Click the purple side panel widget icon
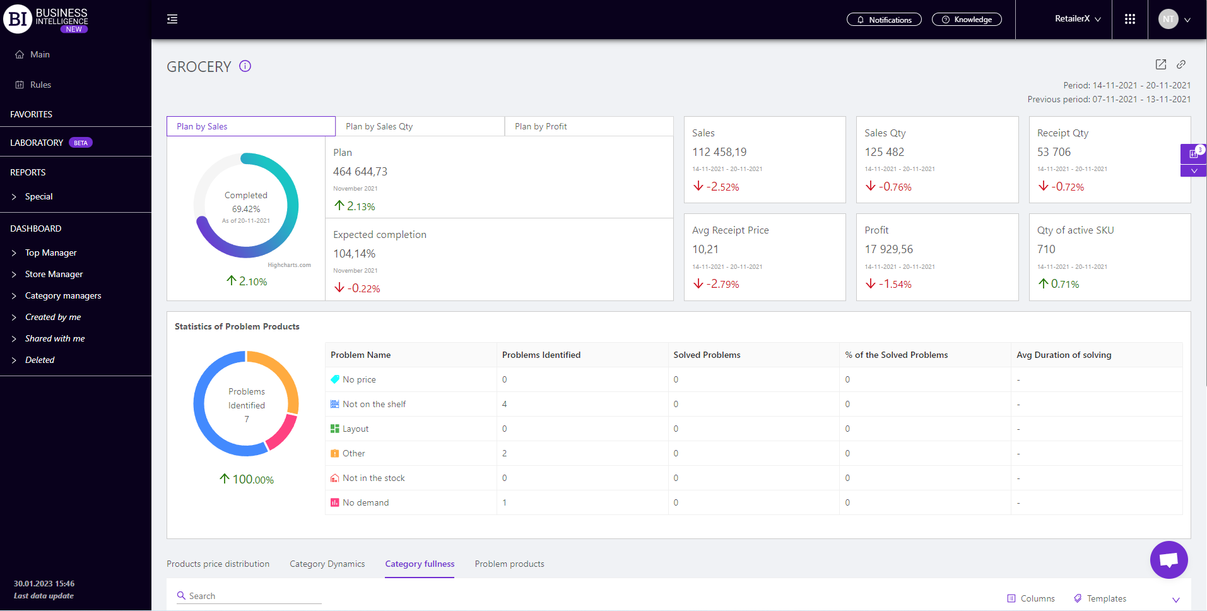Image resolution: width=1207 pixels, height=611 pixels. [x=1193, y=153]
